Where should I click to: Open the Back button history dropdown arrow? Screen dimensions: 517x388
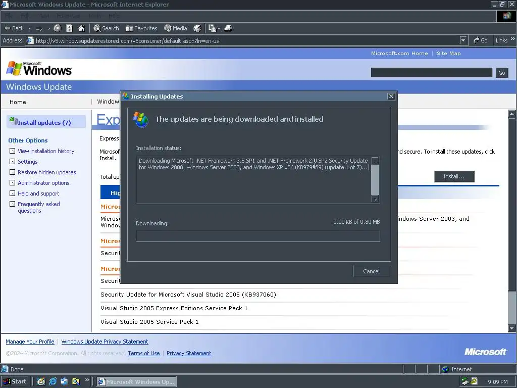click(x=29, y=28)
